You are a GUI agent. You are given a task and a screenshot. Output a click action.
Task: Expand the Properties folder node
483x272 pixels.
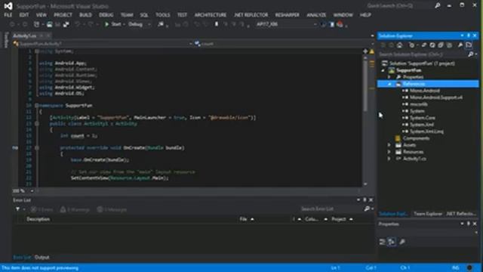pyautogui.click(x=389, y=77)
